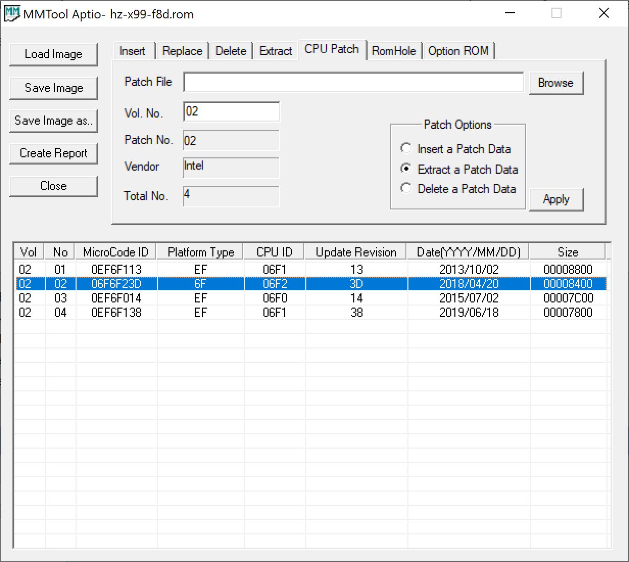Viewport: 629px width, 562px height.
Task: Click Save Image as.. button
Action: [x=54, y=121]
